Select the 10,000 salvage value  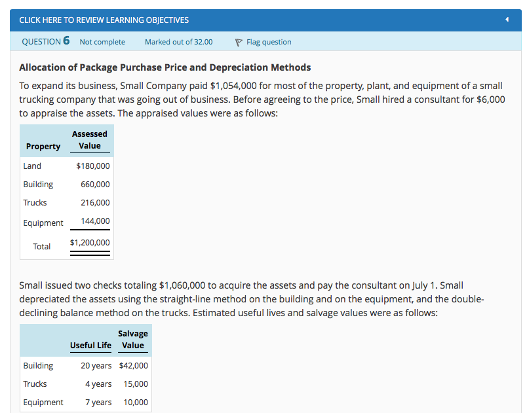(136, 403)
